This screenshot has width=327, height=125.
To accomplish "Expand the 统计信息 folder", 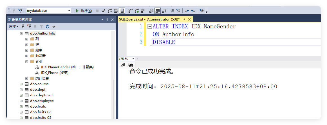I will (x=26, y=78).
